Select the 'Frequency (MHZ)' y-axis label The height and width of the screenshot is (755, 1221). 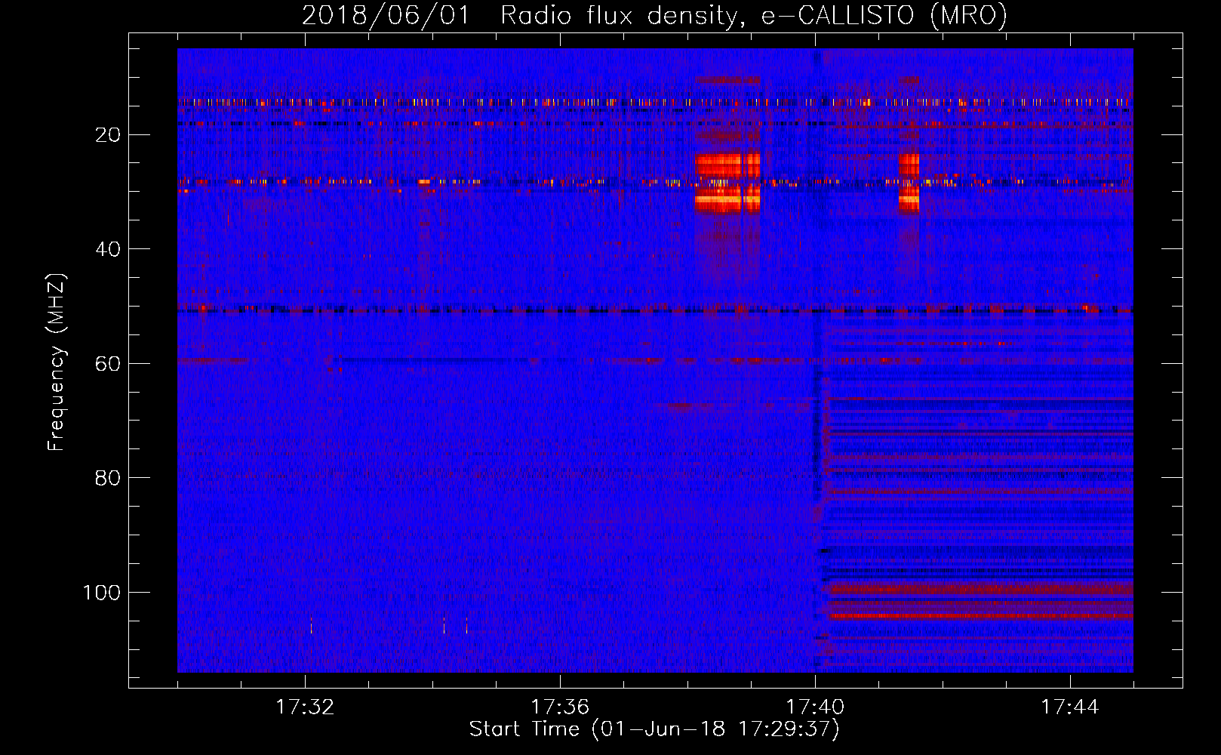[57, 362]
